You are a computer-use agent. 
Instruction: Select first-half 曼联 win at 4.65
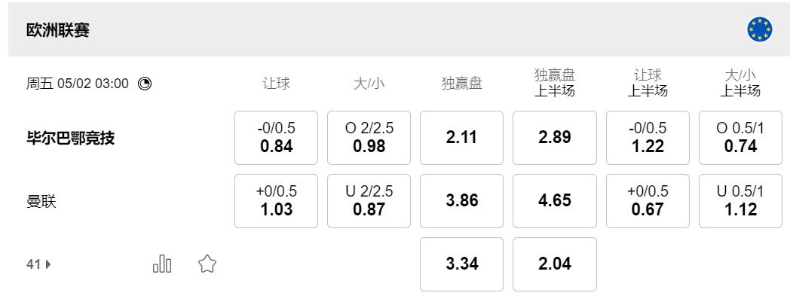(x=555, y=201)
